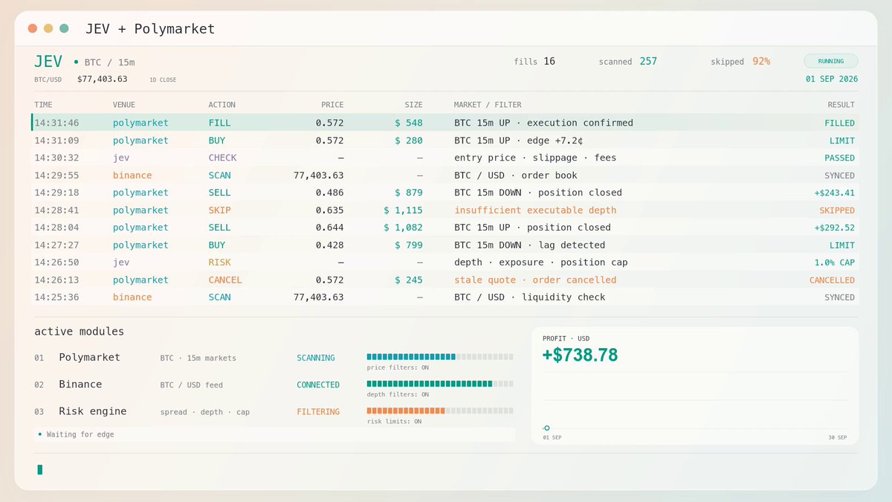This screenshot has height=502, width=892.
Task: Open the 14:31:09 row timestamp
Action: click(x=56, y=141)
